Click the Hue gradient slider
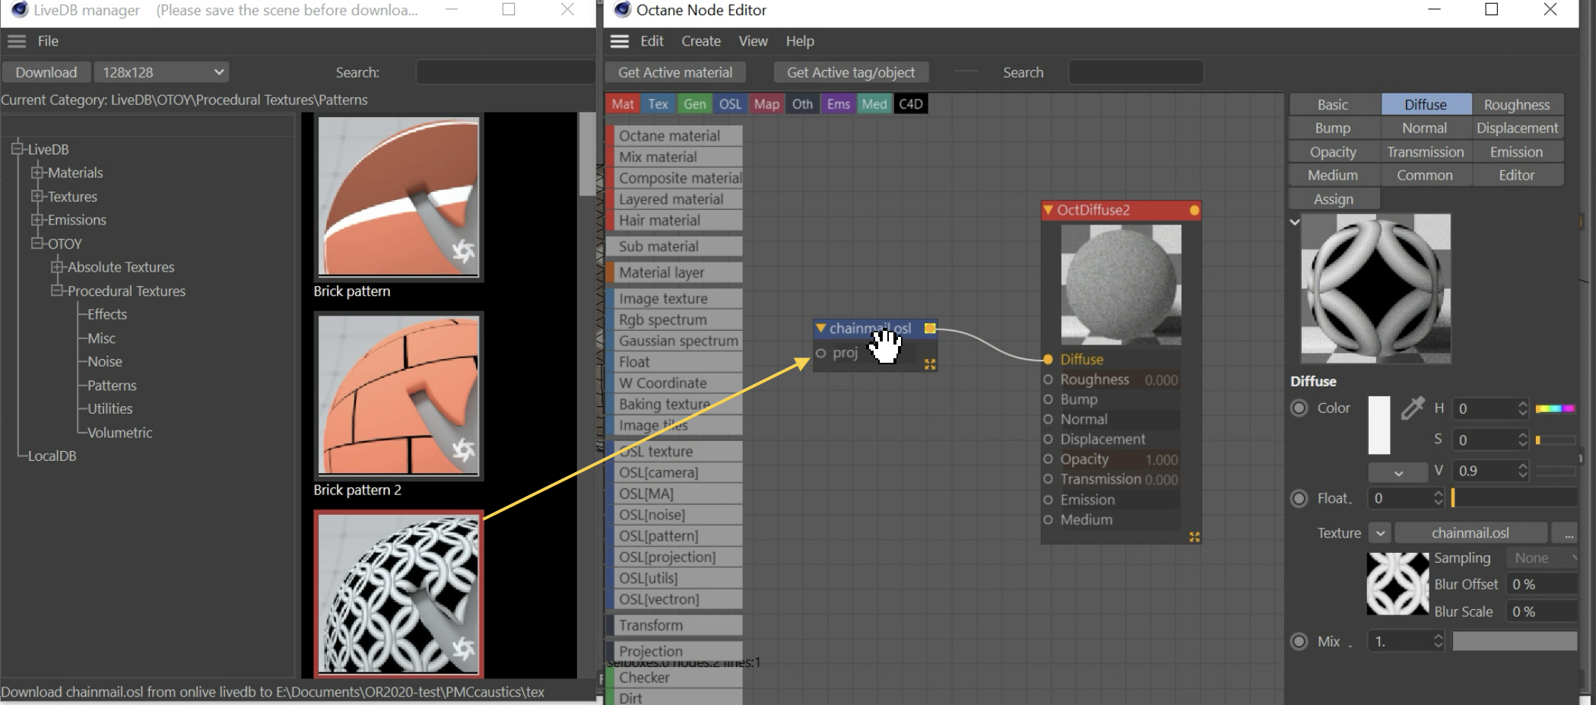 (x=1555, y=408)
